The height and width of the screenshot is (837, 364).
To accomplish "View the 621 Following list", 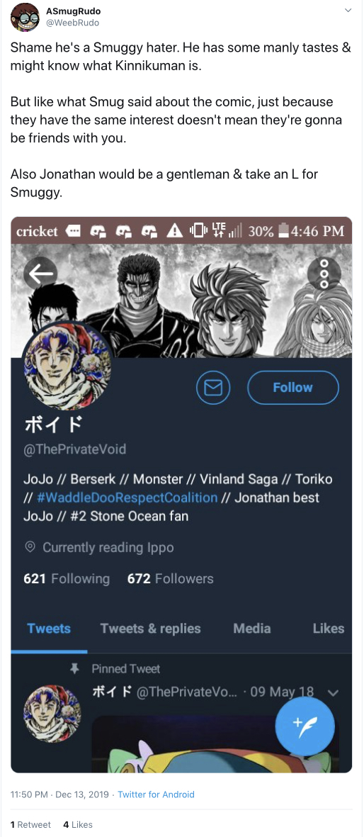I will (x=67, y=578).
